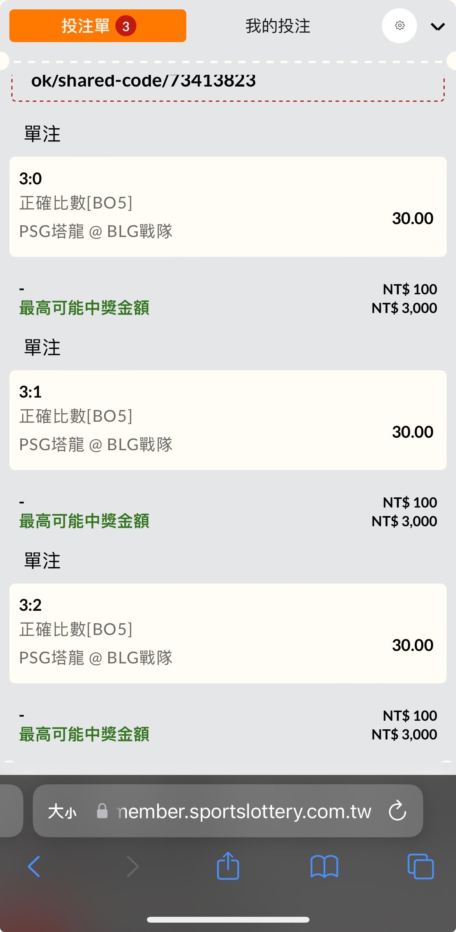
Task: Tap Safari back arrow
Action: (x=34, y=866)
